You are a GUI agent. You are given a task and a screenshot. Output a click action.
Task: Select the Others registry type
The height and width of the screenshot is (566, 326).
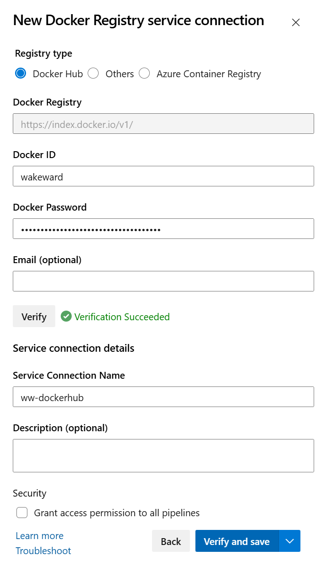[x=93, y=73]
